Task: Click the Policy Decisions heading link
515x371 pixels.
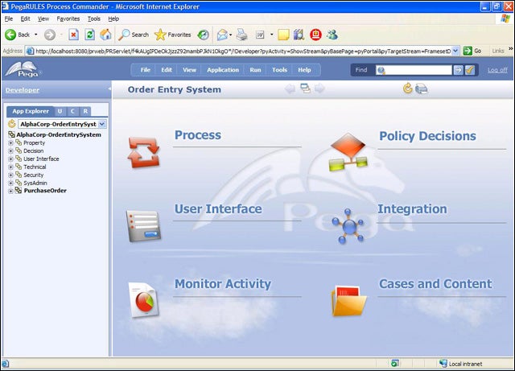Action: coord(427,136)
